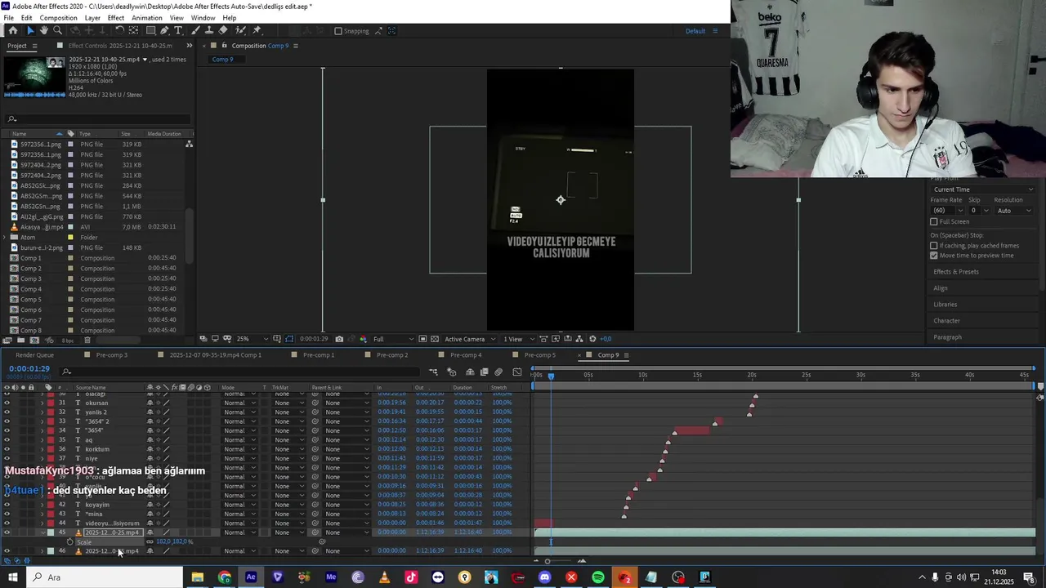Hide layer 44 videoyu visibility eye

tap(7, 523)
